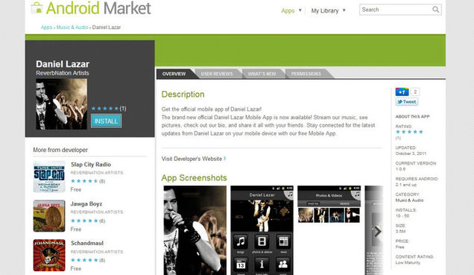Click the More from developer heading
Screen dimensions: 474x275
[60, 150]
